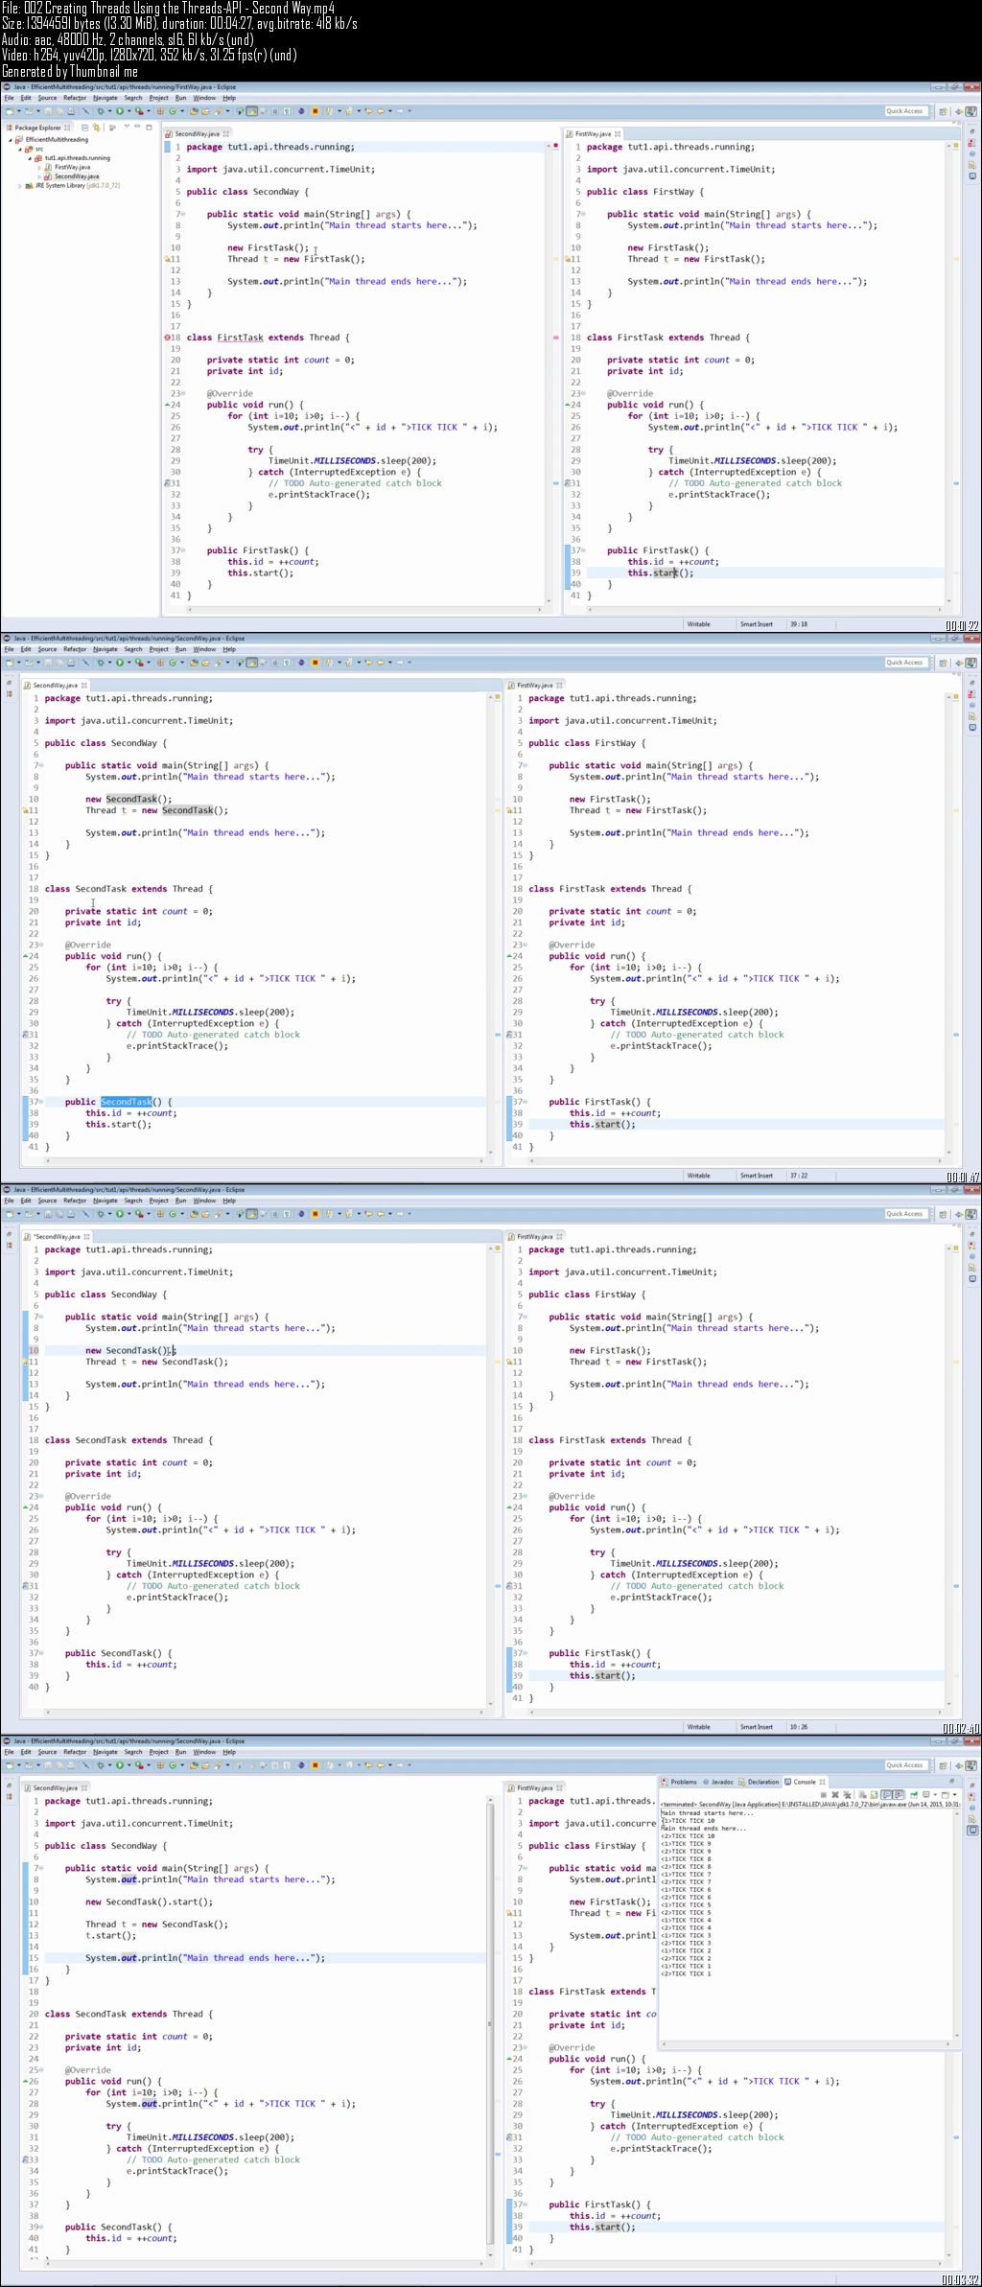Screen dimensions: 982x2287
Task: Click New Java Class icon in 00:02:40 frame
Action: (173, 1214)
